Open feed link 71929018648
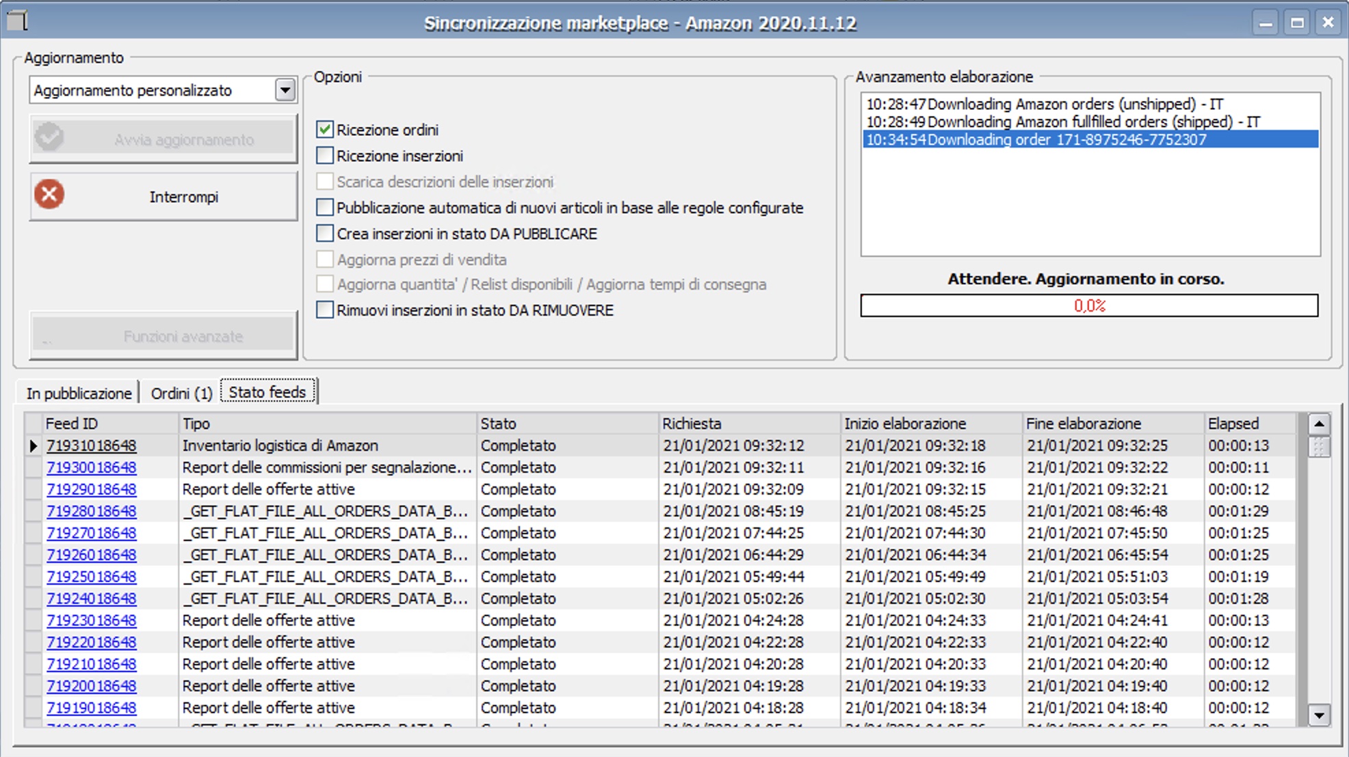 coord(91,489)
